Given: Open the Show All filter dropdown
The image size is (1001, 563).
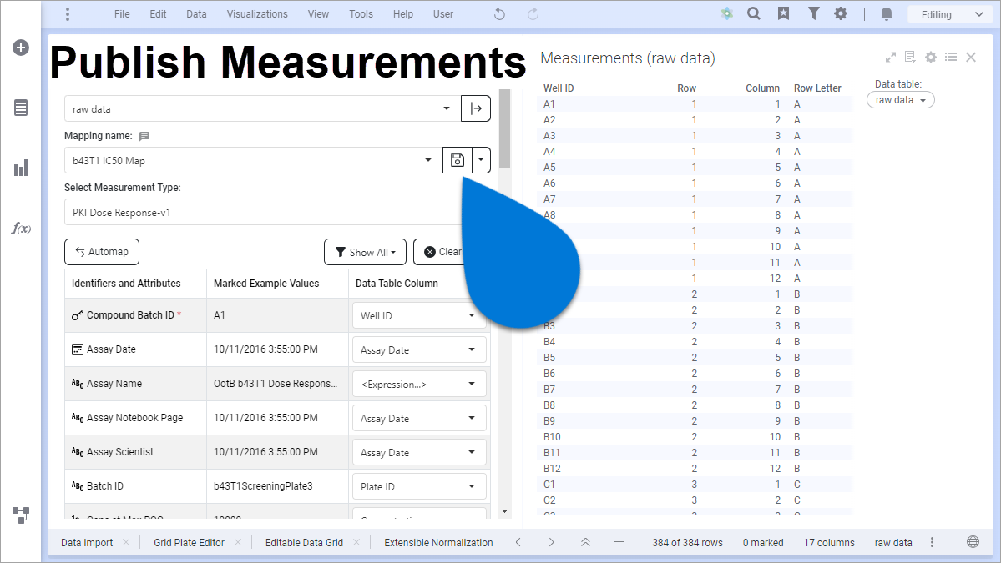Looking at the screenshot, I should coord(365,252).
